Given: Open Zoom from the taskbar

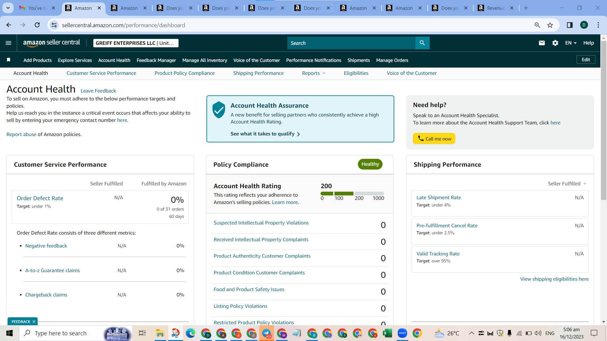Looking at the screenshot, I should 402,333.
